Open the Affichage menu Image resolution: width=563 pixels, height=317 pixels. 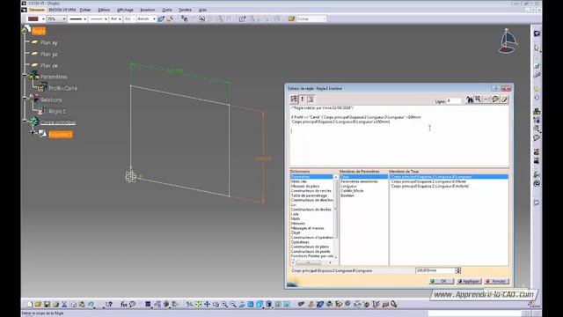(x=125, y=10)
